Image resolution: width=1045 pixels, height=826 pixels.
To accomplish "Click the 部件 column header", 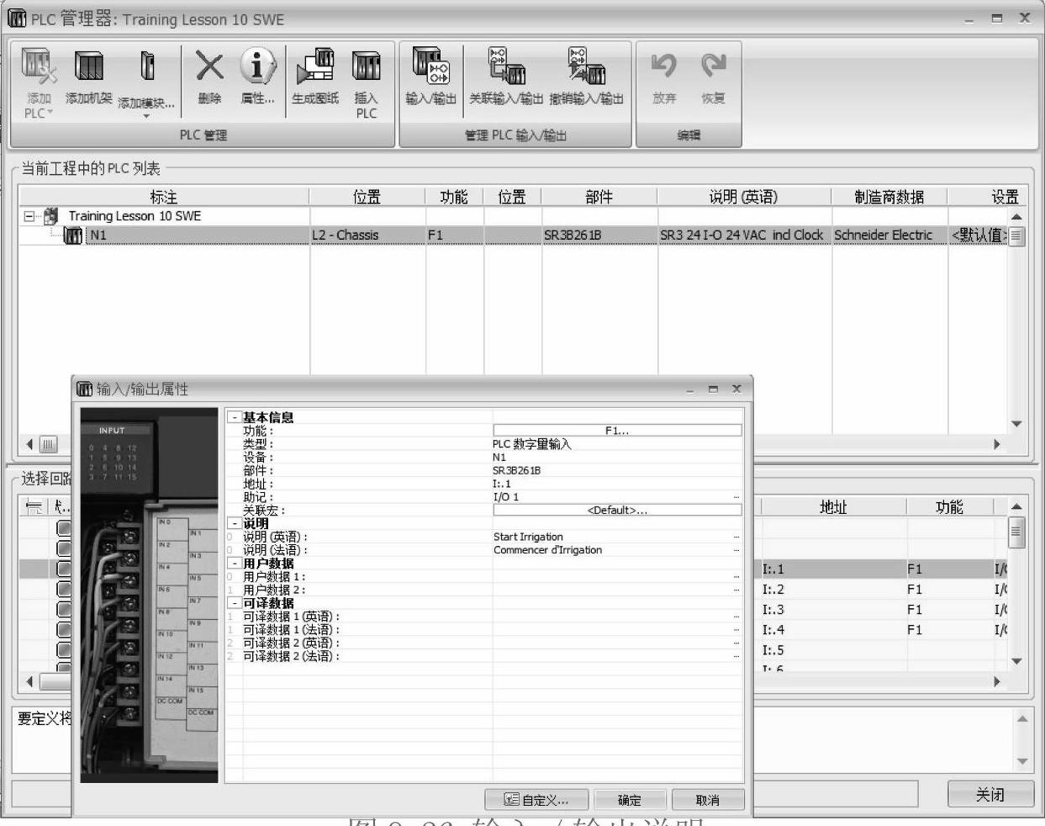I will tap(599, 197).
